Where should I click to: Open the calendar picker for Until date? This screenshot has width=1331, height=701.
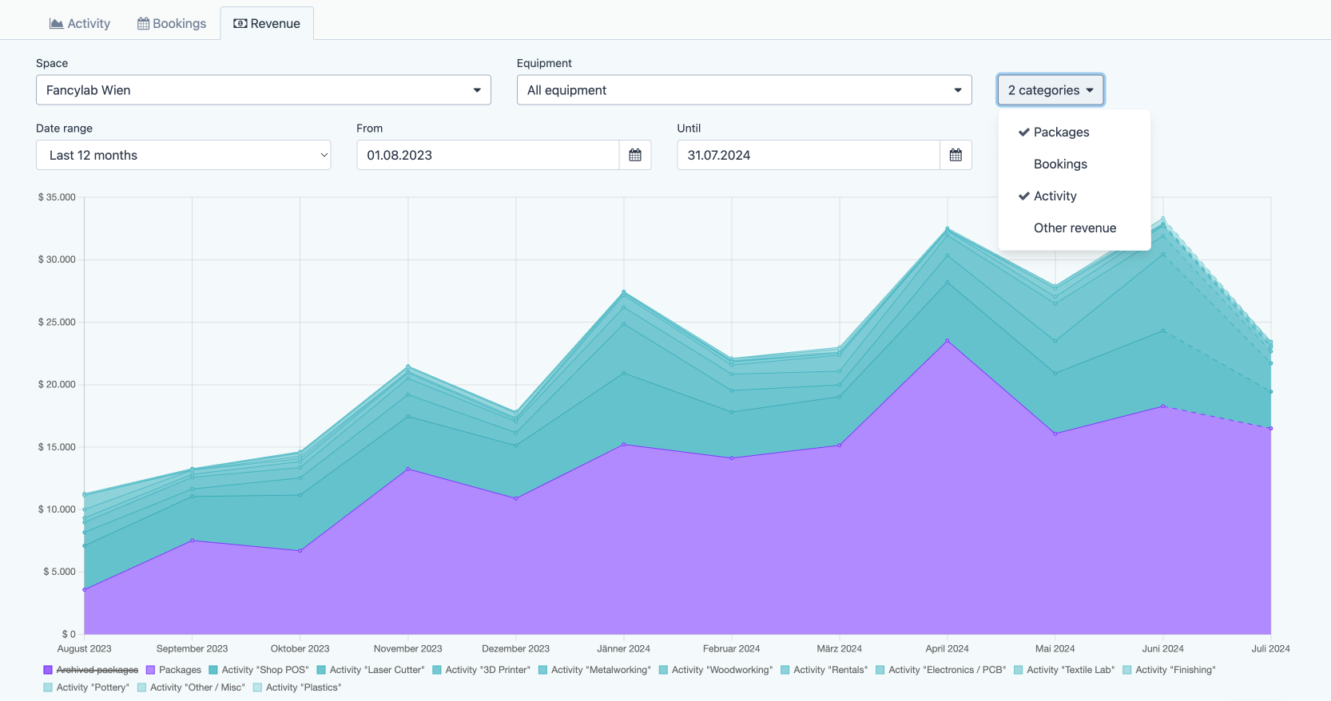pyautogui.click(x=956, y=155)
